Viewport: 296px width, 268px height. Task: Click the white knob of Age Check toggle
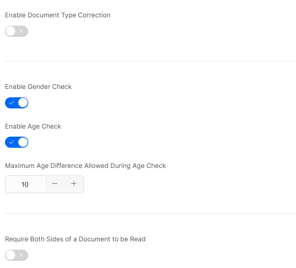pos(23,143)
